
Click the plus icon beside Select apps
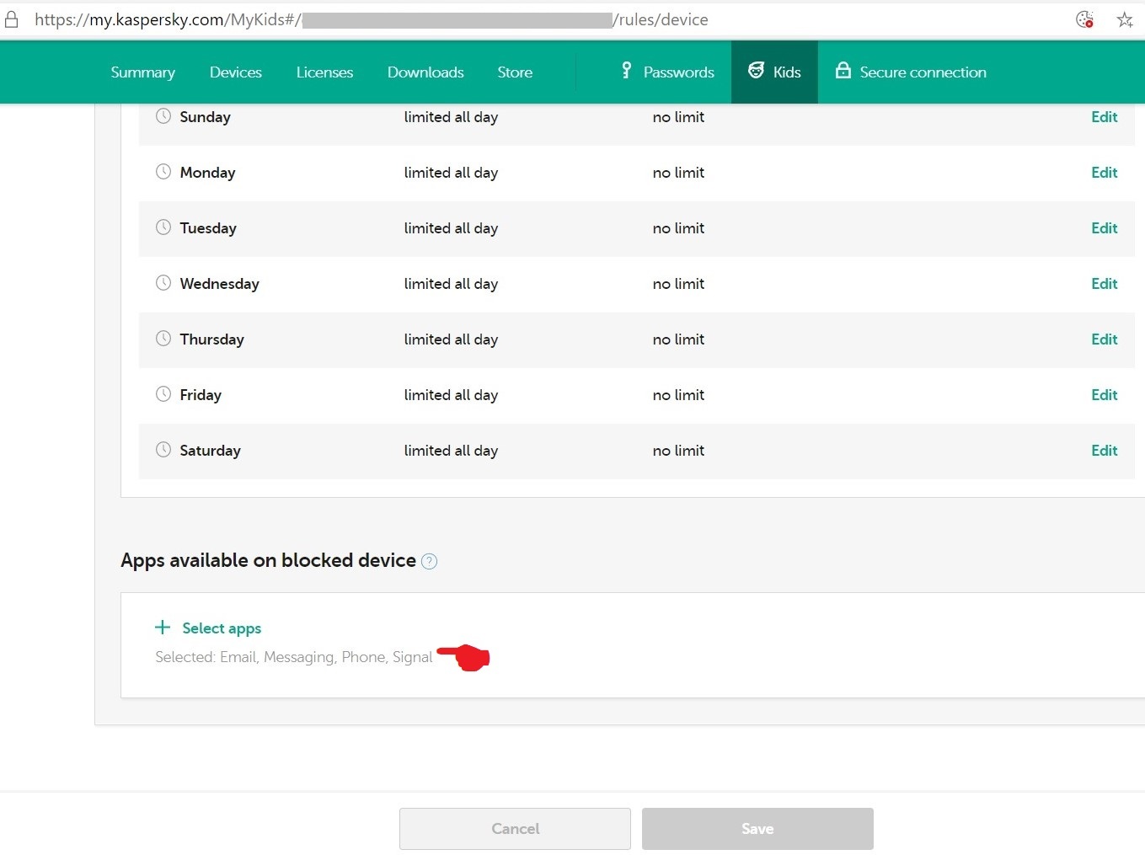(163, 628)
